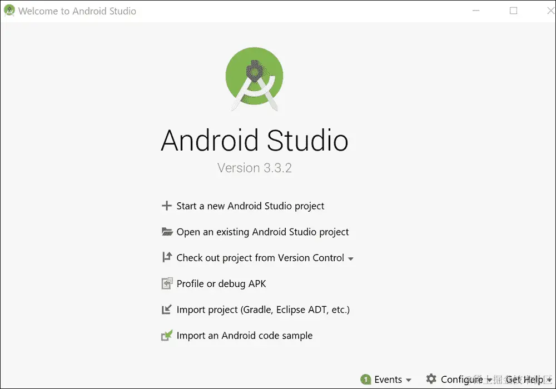The image size is (556, 389).
Task: Click the folder icon beside Open existing project
Action: point(167,232)
